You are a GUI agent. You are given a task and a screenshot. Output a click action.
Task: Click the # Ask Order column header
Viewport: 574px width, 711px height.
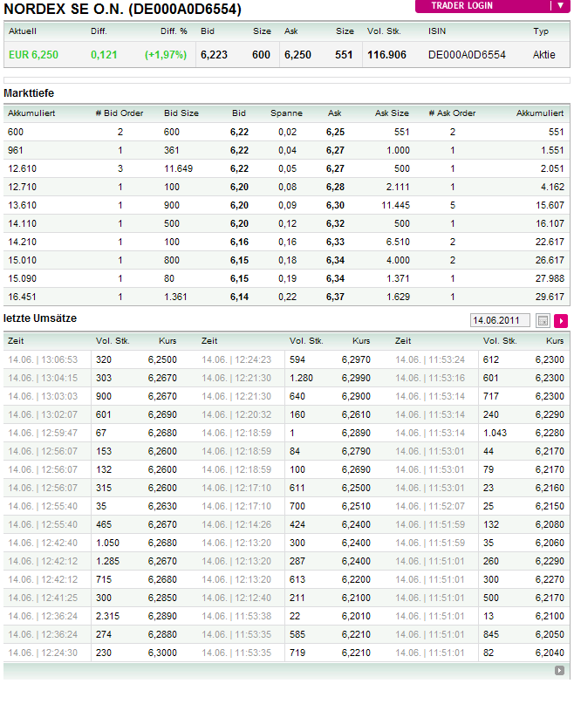(452, 113)
